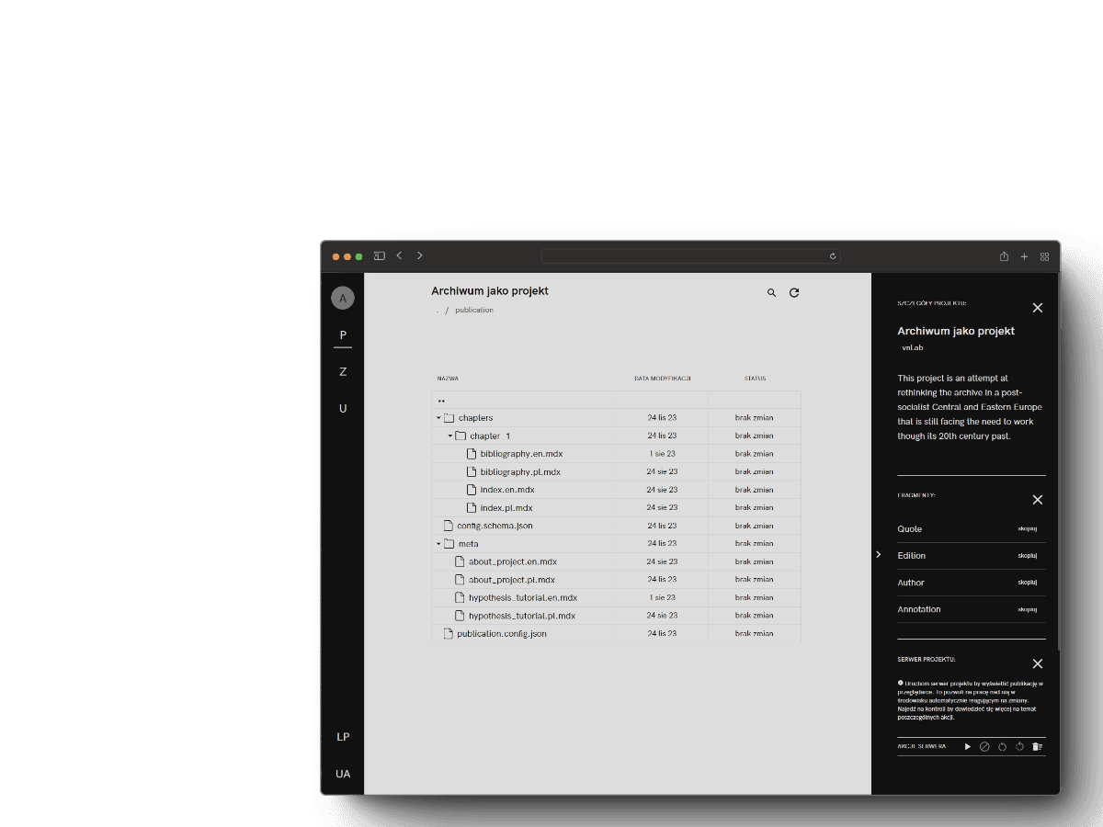Open the UA sidebar item
The image size is (1103, 827).
343,774
